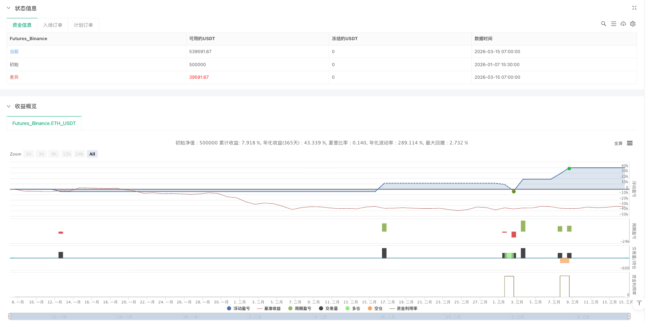This screenshot has height=321, width=645.
Task: Collapse the 收益概览 section
Action: click(x=9, y=106)
